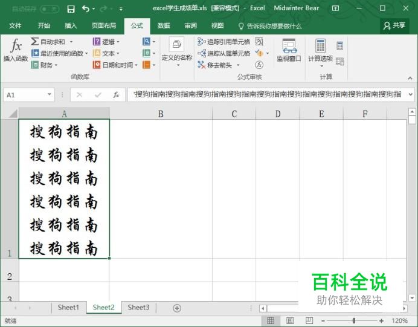The height and width of the screenshot is (327, 418).
Task: Open the Watch Window
Action: pyautogui.click(x=289, y=50)
